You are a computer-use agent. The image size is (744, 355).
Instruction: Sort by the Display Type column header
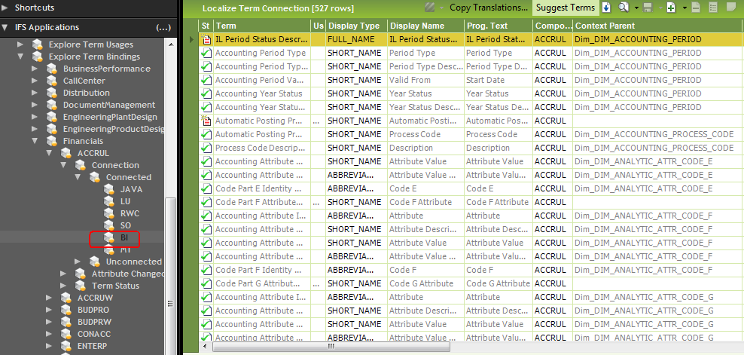pyautogui.click(x=355, y=26)
